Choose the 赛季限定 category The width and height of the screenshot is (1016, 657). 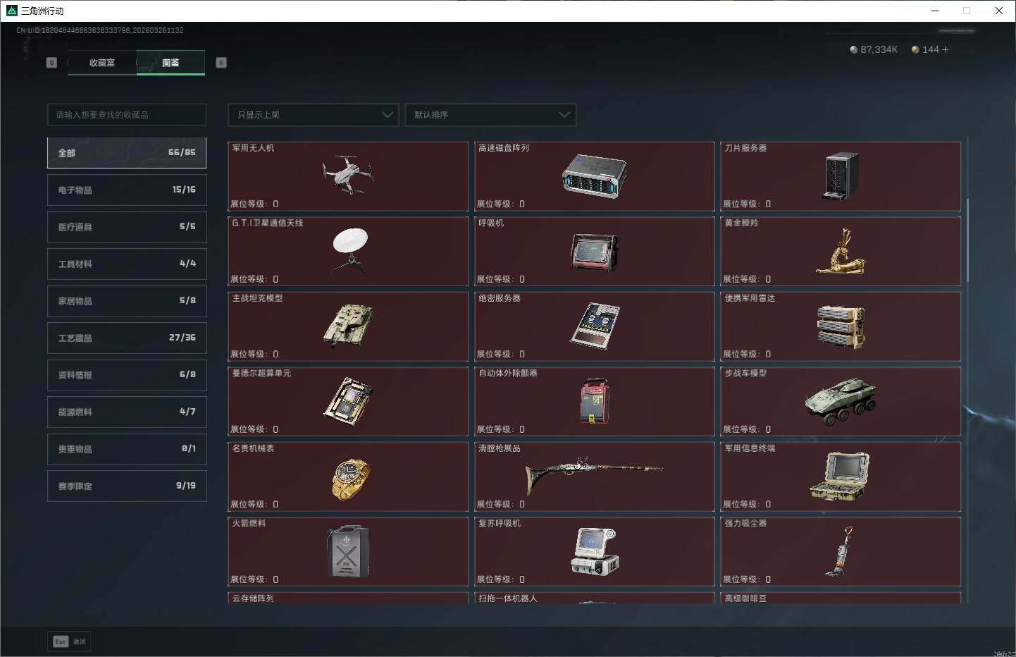pos(127,486)
